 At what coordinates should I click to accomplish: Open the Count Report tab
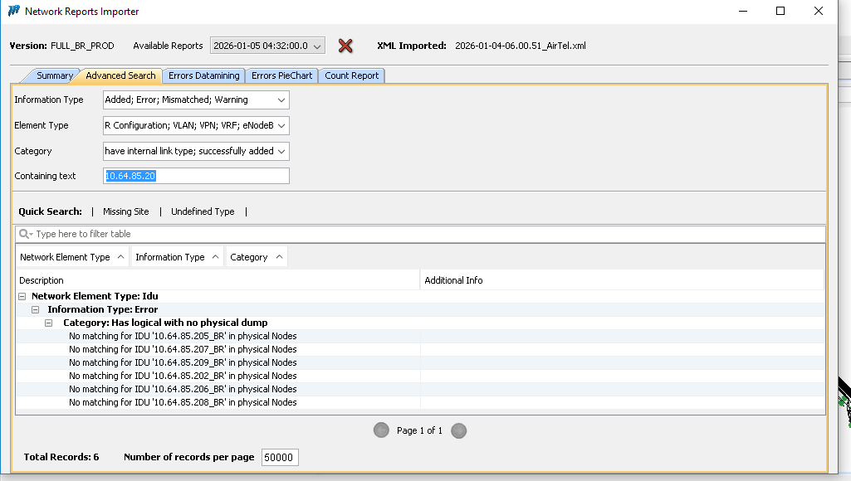coord(351,75)
